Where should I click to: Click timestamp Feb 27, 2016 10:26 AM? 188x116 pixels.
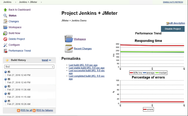tap(19, 104)
